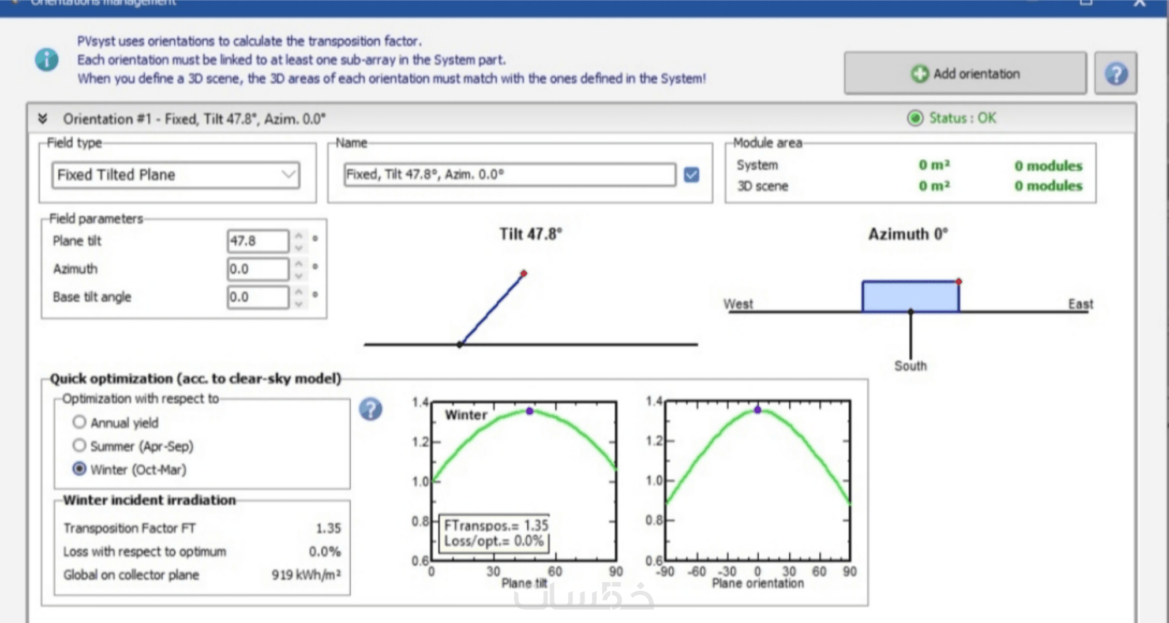Click the blue info icon at top left
Image resolution: width=1169 pixels, height=623 pixels.
pos(47,59)
